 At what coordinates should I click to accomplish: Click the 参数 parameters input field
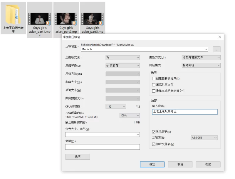(x=102, y=147)
